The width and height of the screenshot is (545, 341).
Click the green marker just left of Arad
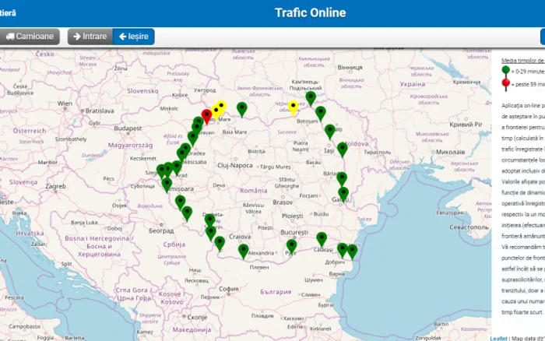[177, 168]
